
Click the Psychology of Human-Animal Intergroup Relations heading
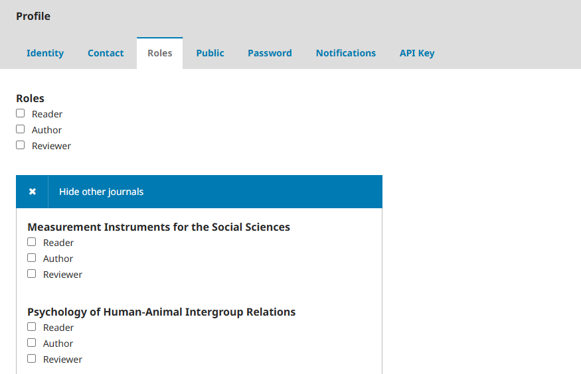pos(161,312)
